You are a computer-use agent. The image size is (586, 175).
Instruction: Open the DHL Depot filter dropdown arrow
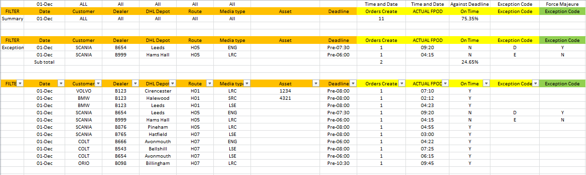172,83
